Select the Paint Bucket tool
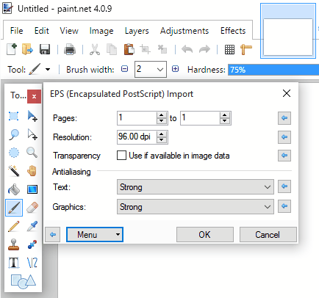 (x=14, y=189)
